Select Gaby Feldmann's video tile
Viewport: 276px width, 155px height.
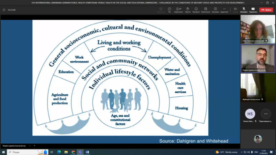pyautogui.click(x=258, y=29)
